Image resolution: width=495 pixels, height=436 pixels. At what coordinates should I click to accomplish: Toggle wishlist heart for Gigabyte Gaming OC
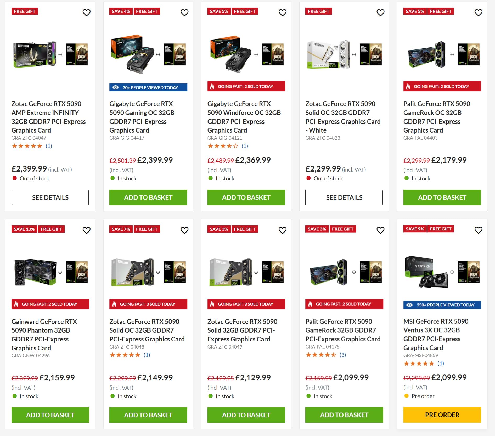pyautogui.click(x=184, y=13)
